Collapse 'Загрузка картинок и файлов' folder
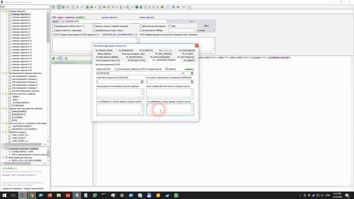Screen dimensions: 354x199 (x=2, y=93)
